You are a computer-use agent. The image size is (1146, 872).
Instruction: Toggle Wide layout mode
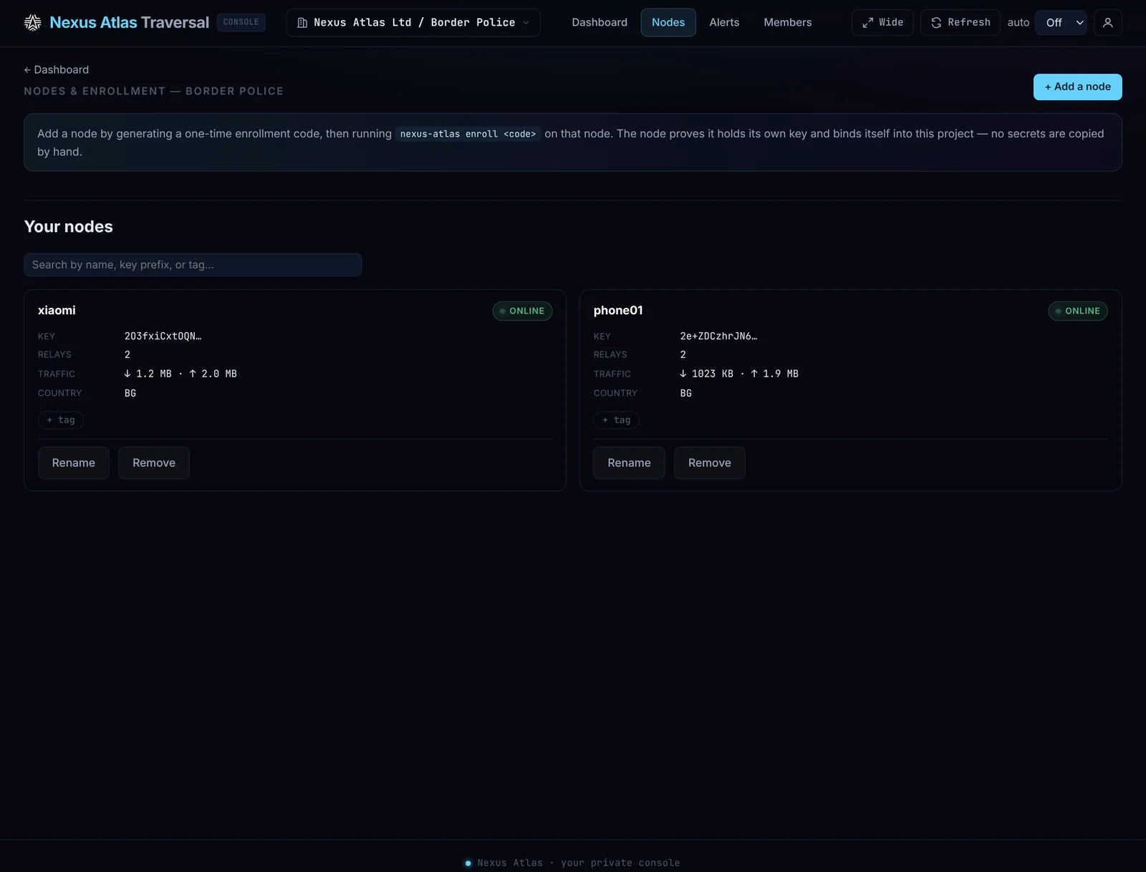click(882, 23)
